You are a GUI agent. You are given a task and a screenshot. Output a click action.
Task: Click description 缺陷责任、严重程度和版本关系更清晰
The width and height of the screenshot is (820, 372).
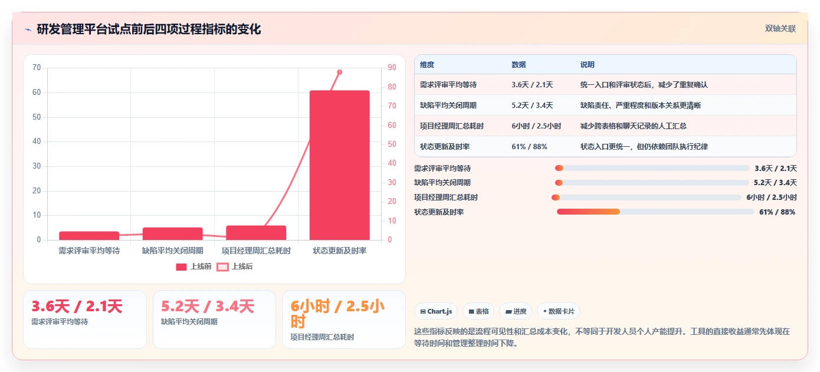point(641,106)
